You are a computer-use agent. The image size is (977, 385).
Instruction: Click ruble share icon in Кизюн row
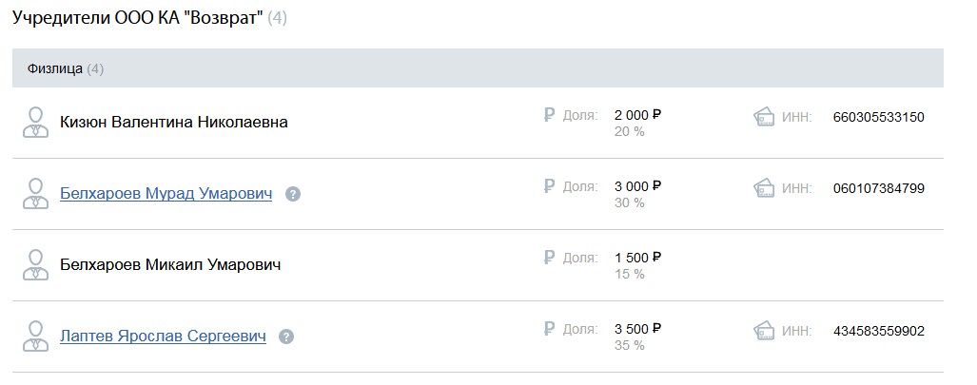tap(549, 115)
